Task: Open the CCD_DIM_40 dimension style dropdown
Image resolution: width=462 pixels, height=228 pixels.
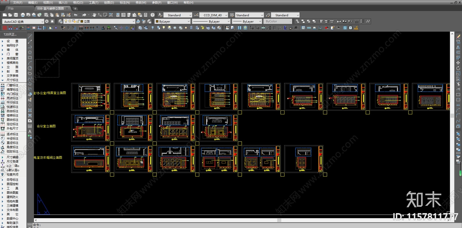Action: click(x=214, y=15)
